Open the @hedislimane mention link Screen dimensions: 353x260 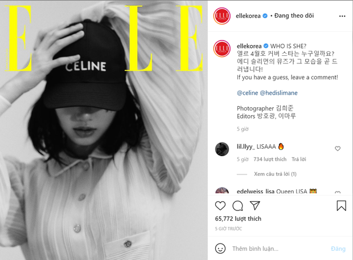tap(279, 93)
